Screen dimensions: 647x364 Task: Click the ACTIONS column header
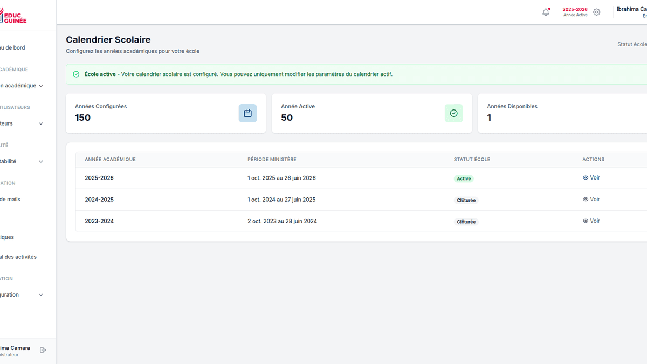[x=593, y=160]
